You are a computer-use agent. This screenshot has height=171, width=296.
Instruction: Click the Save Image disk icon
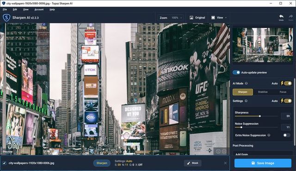(253, 163)
